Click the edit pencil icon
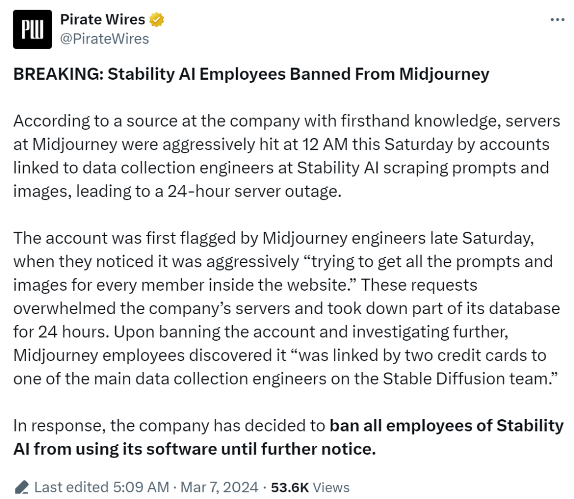574x499 pixels. click(x=21, y=487)
